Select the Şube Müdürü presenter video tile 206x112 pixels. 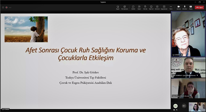point(188,67)
